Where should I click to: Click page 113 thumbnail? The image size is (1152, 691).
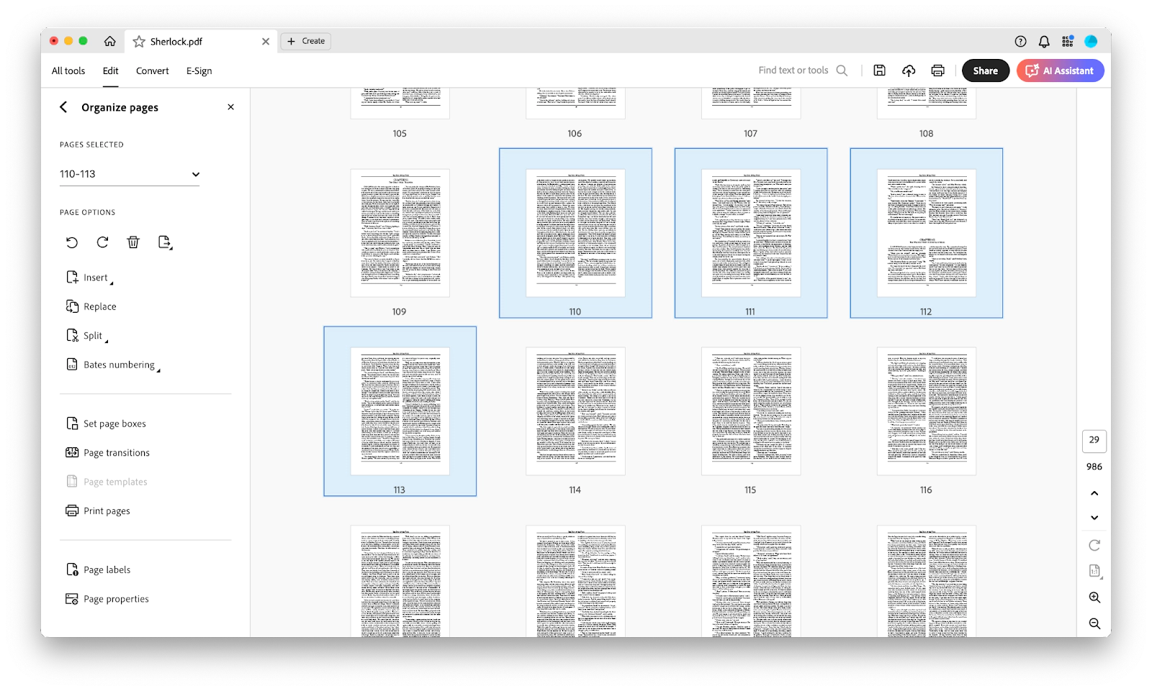point(400,411)
